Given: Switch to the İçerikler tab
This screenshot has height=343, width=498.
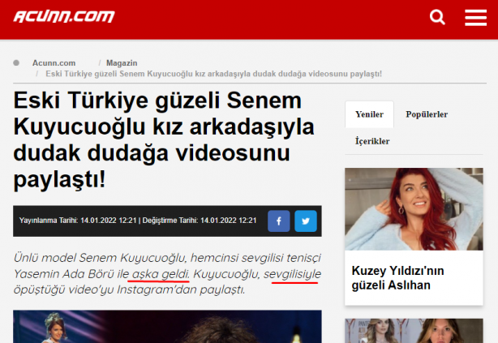Looking at the screenshot, I should click(372, 141).
